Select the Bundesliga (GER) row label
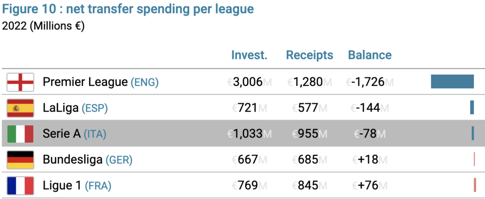Image resolution: width=485 pixels, height=199 pixels. pos(88,160)
